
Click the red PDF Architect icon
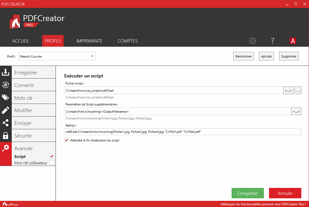[293, 41]
